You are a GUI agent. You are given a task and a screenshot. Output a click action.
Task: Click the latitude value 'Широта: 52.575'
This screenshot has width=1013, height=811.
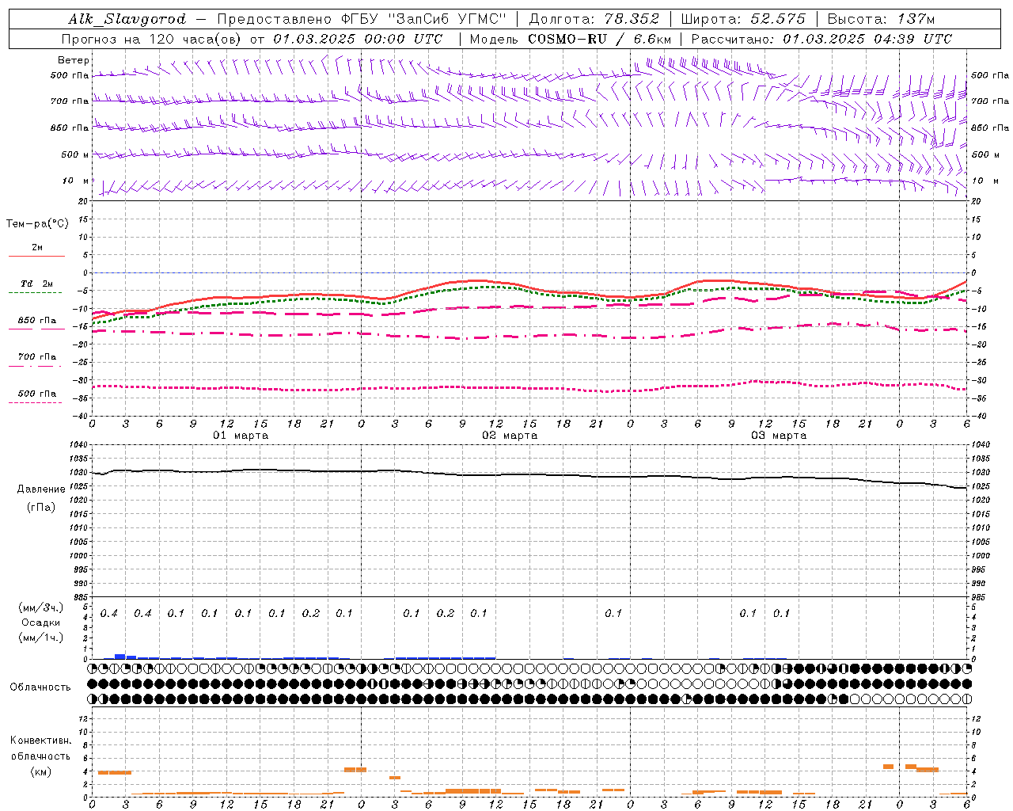click(x=743, y=19)
